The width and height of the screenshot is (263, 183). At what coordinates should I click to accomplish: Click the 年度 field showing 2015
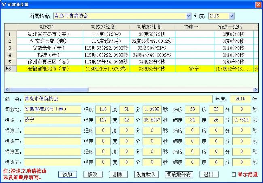click(x=240, y=99)
